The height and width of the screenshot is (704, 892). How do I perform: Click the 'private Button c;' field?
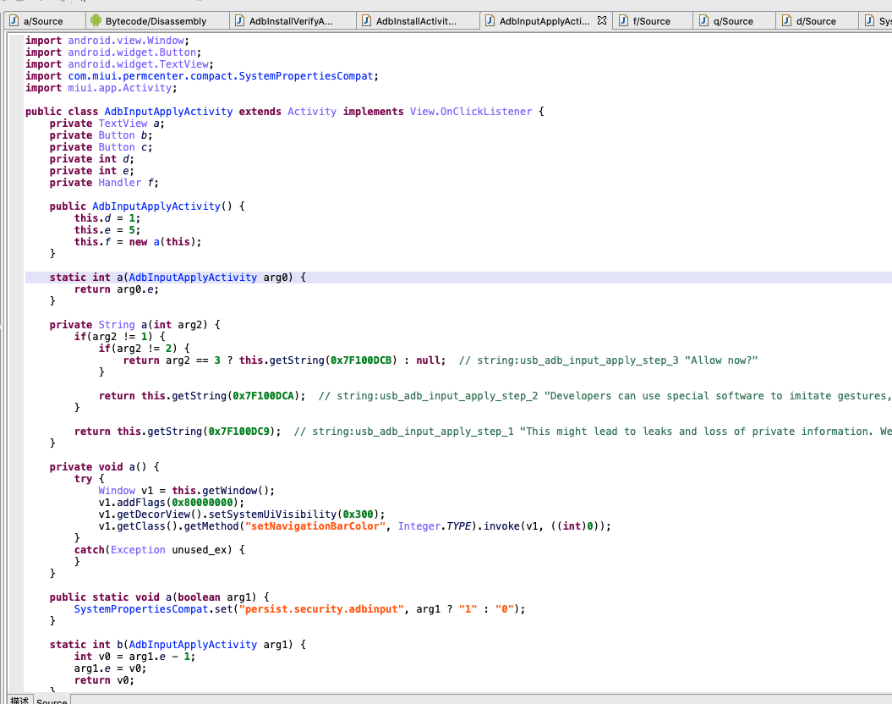(x=101, y=147)
